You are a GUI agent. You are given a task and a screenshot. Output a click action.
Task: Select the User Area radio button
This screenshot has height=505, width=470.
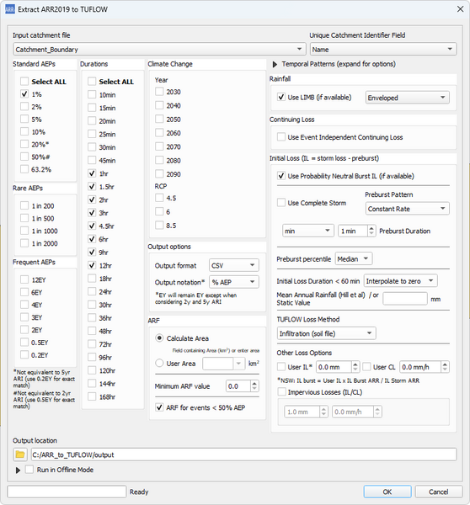coord(159,363)
